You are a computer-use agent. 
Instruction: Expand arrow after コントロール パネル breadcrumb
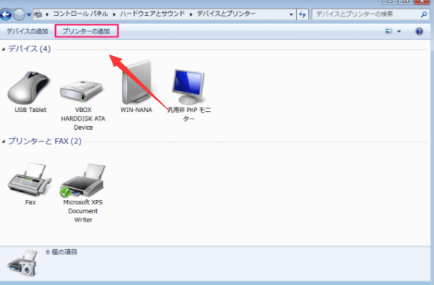tap(114, 14)
